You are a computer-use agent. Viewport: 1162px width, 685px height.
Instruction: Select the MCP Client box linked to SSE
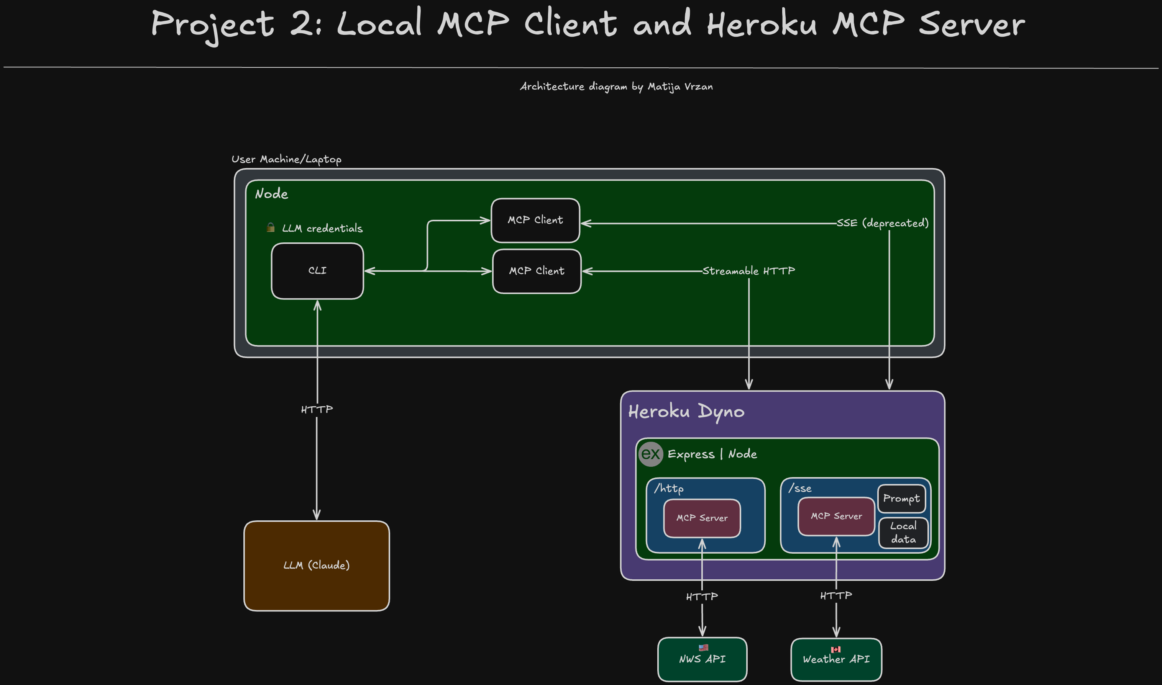point(535,220)
